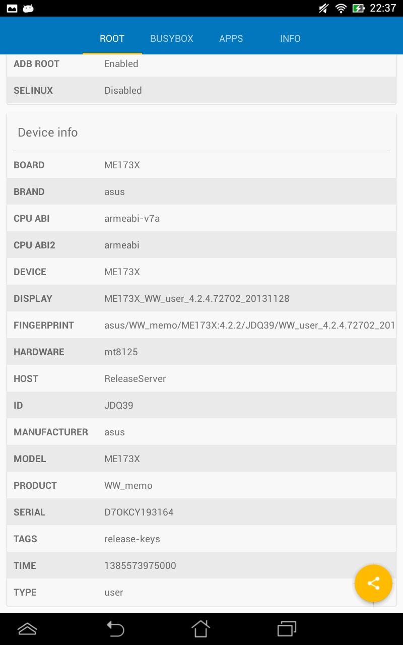Tap the SELINUX Disabled row
Viewport: 403px width, 645px height.
(x=201, y=91)
